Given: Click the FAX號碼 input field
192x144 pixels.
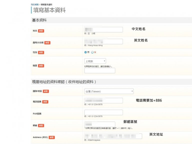Looking at the screenshot, I should click(x=103, y=112).
